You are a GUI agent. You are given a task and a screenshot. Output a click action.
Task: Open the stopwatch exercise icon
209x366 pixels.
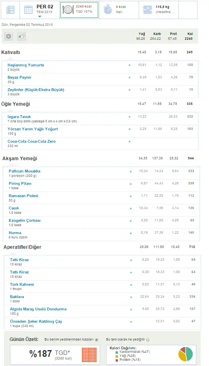(x=108, y=10)
